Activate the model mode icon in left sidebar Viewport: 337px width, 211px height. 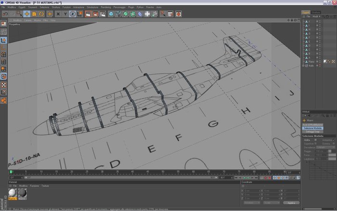(4, 40)
